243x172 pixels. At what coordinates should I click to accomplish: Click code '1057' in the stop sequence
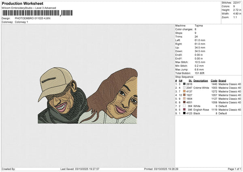pyautogui.click(x=214, y=95)
